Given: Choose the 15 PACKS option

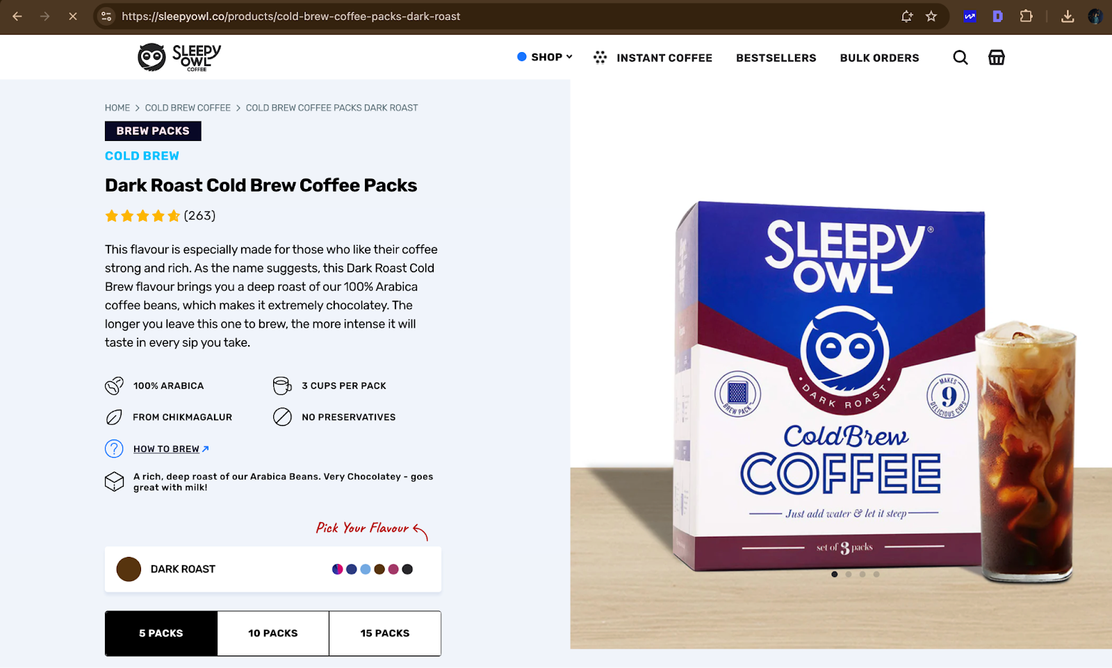Looking at the screenshot, I should click(x=385, y=633).
